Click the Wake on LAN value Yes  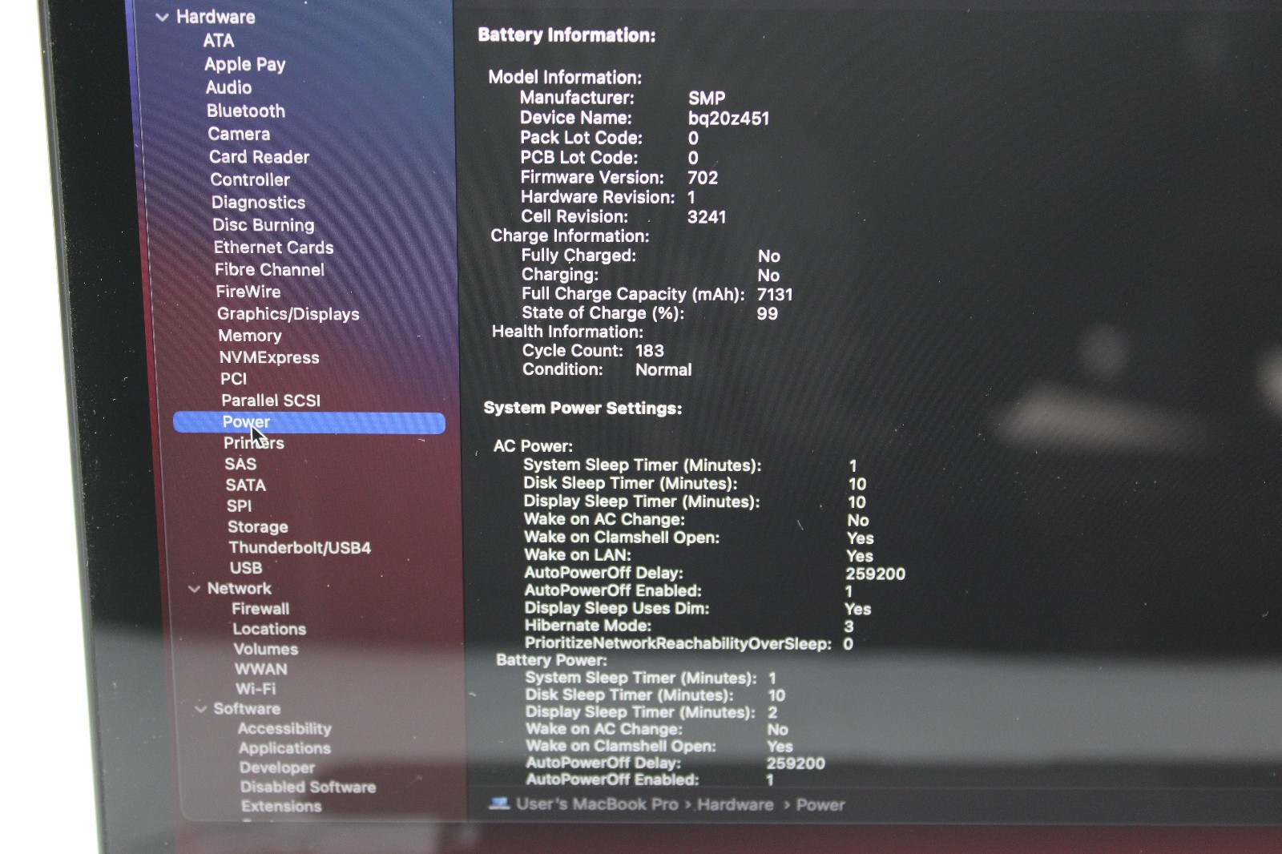[860, 556]
